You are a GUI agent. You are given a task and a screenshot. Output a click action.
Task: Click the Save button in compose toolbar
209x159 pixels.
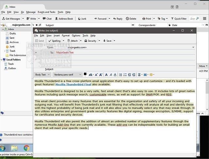click(107, 41)
